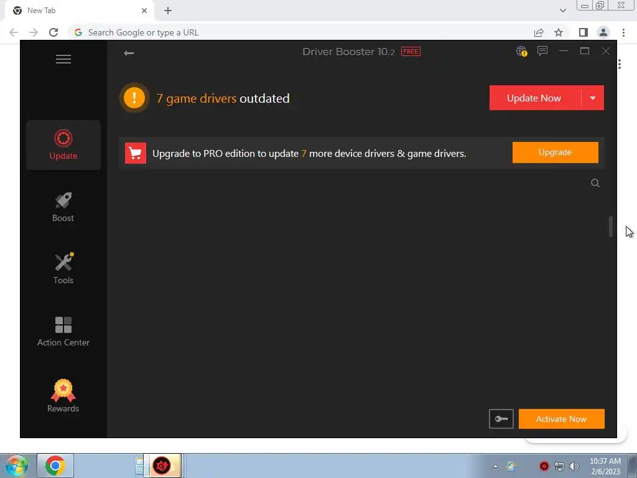Viewport: 637px width, 478px height.
Task: Click the three-dot menu behind Driver Booster
Action: [620, 64]
